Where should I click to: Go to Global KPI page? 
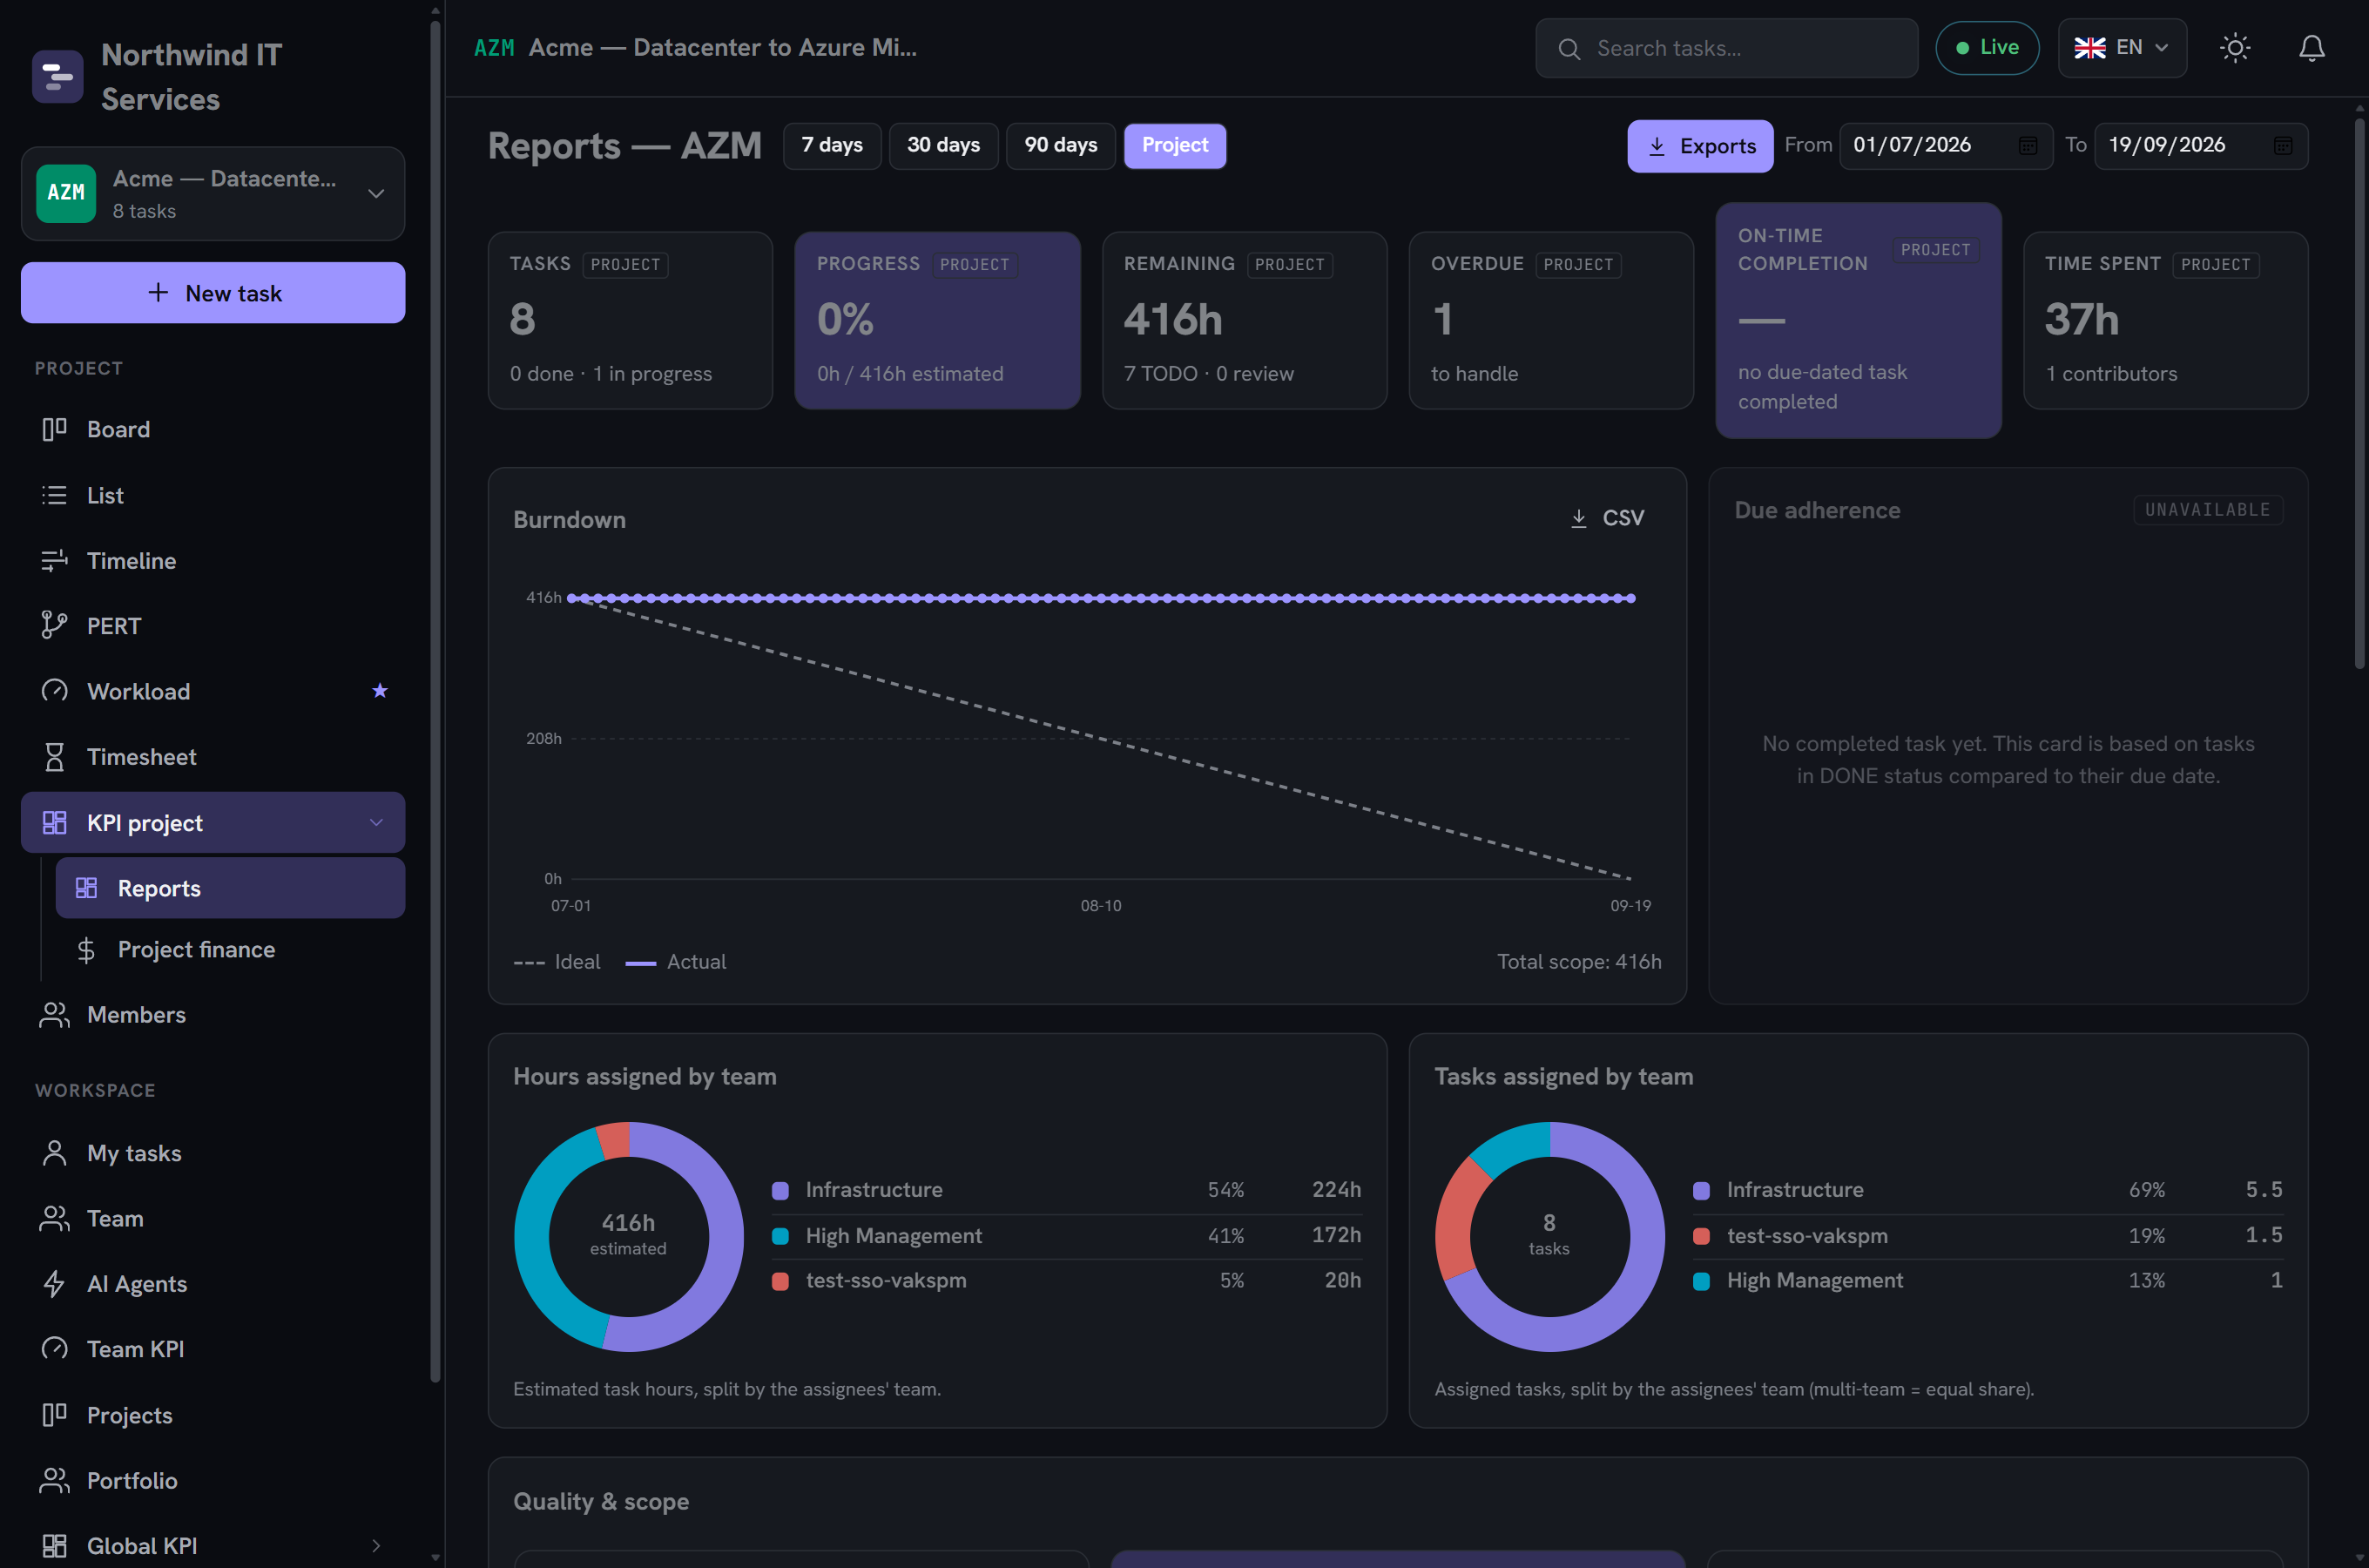pos(213,1546)
